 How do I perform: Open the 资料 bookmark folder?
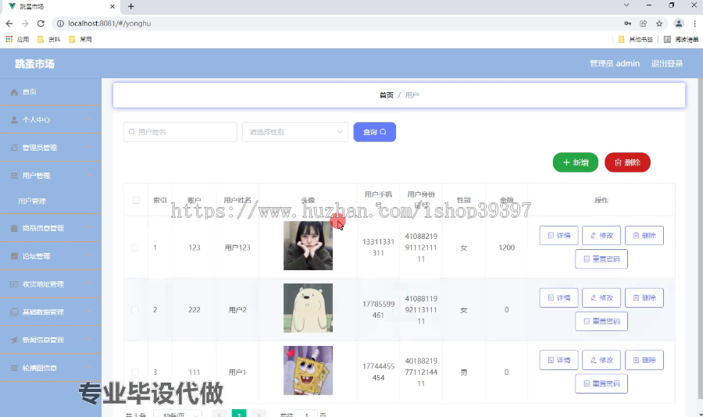49,40
